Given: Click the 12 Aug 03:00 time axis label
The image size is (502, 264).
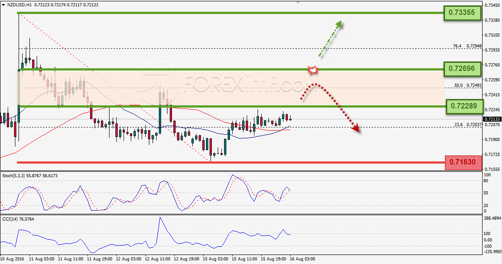Looking at the screenshot, I should [129, 259].
